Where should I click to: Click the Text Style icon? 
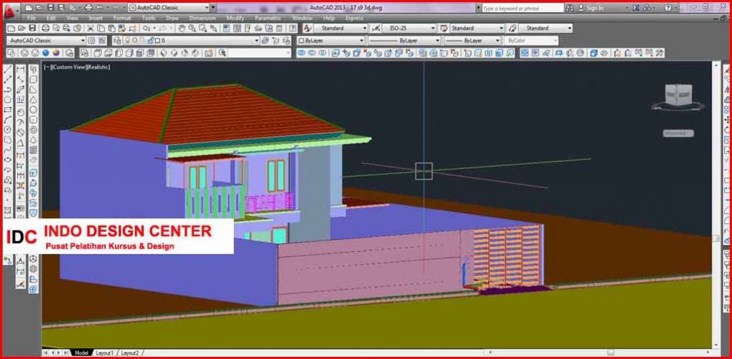307,29
